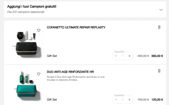Open the Duo Anti-Age Rinforzante HR product title
Viewport: 169px width, 105px height.
(x=70, y=72)
